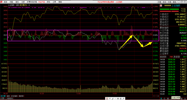The width and height of the screenshot is (187, 100).
Task: Open the 扩展市场行情 menu
Action: click(x=32, y=2)
